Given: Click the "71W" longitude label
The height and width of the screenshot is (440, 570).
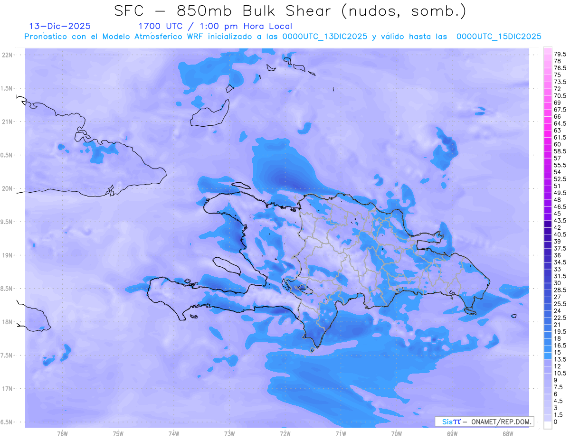Looking at the screenshot, I should point(341,433).
